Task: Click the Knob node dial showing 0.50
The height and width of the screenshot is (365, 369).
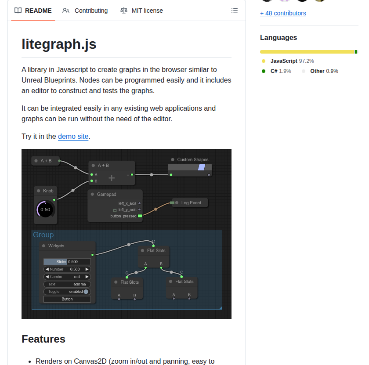Action: coord(45,210)
